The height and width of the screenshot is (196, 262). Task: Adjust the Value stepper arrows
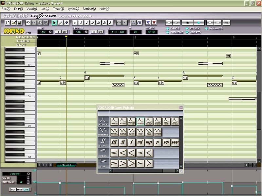(x=28, y=178)
